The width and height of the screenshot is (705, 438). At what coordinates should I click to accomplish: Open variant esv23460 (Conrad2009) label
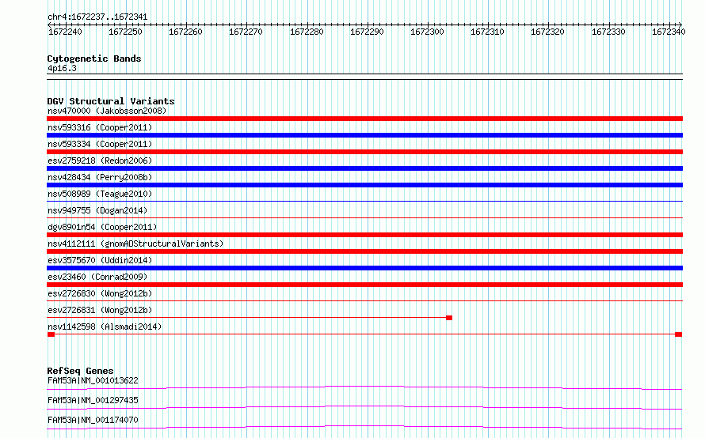[97, 277]
